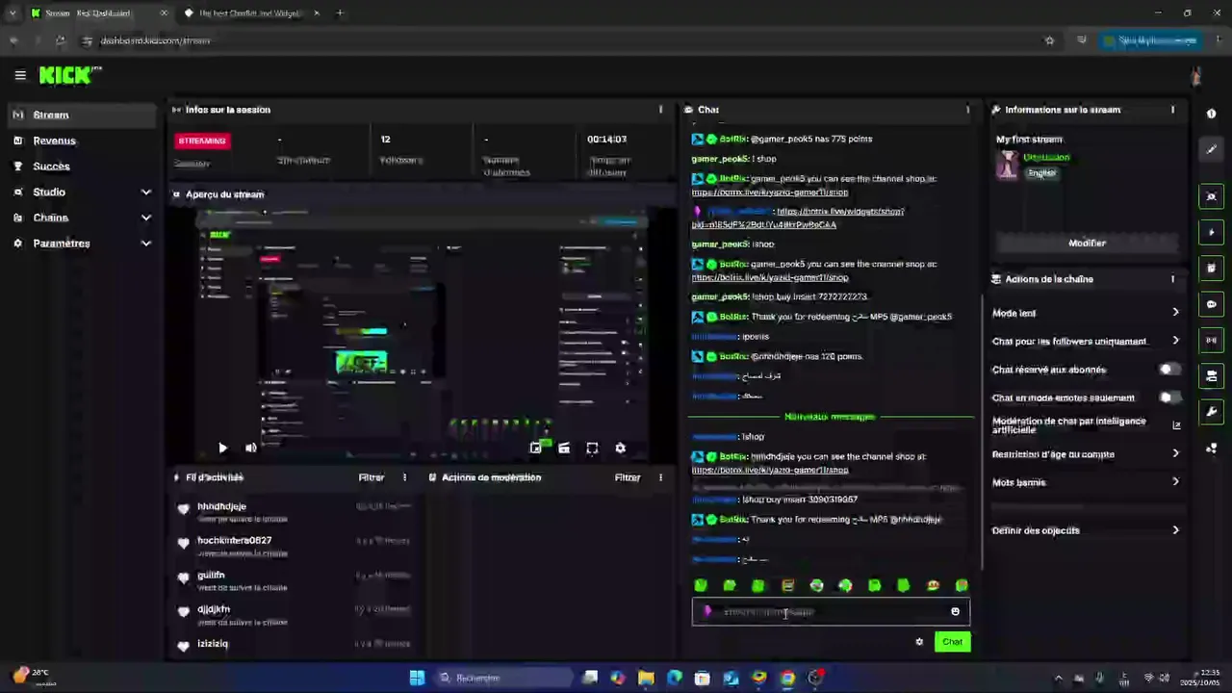1232x693 pixels.
Task: Click Filtrer in Fil d'activités
Action: click(372, 477)
